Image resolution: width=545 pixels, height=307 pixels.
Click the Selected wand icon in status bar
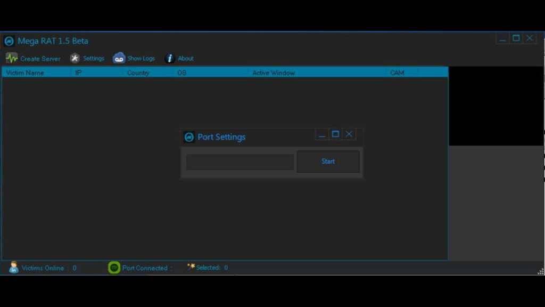pos(191,266)
